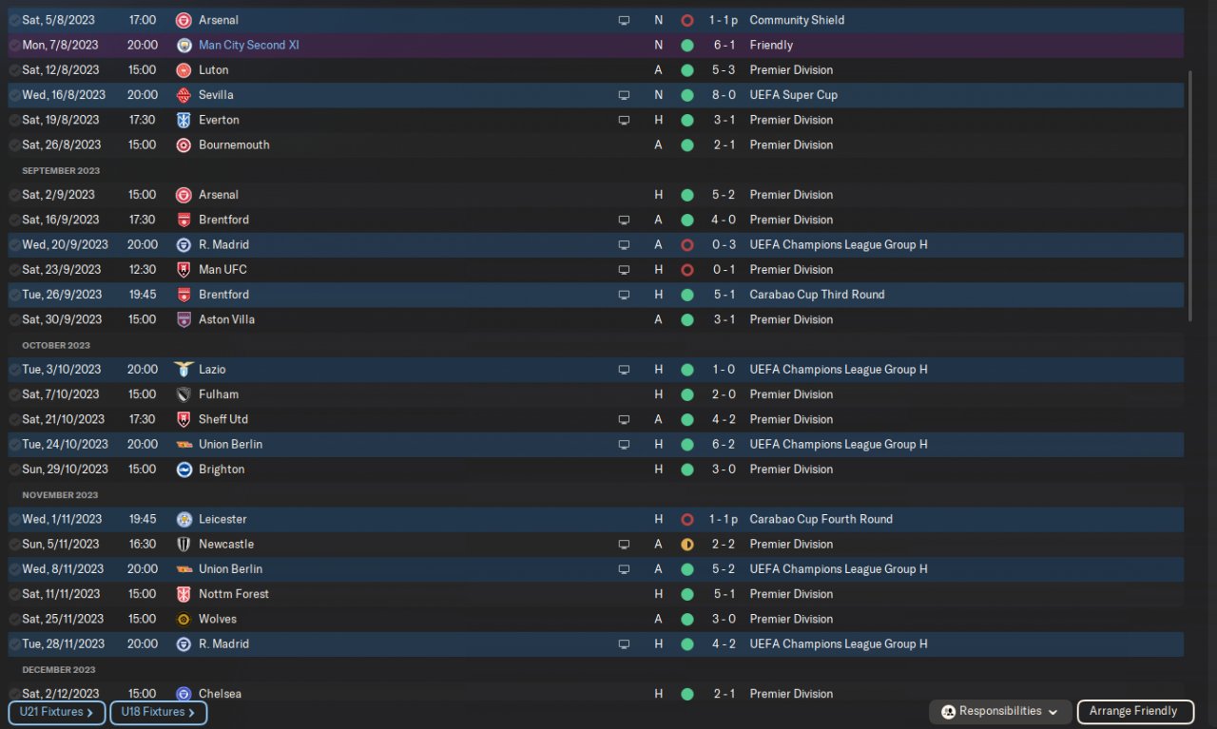This screenshot has height=729, width=1217.
Task: Click the draw indicator on the Newcastle match
Action: coord(686,545)
